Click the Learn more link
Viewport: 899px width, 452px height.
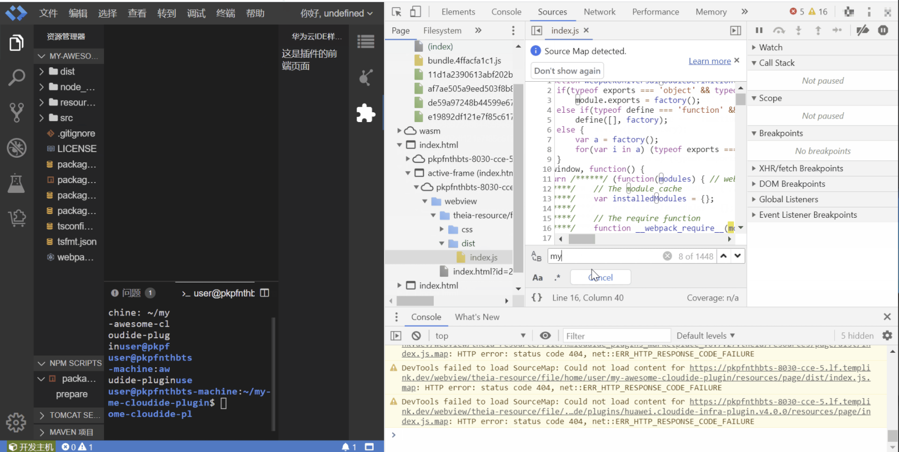tap(709, 61)
